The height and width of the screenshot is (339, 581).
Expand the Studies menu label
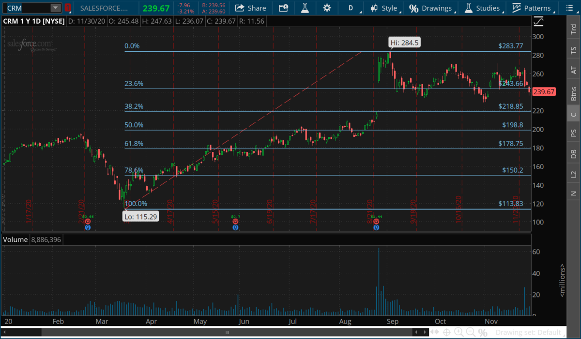(x=488, y=8)
